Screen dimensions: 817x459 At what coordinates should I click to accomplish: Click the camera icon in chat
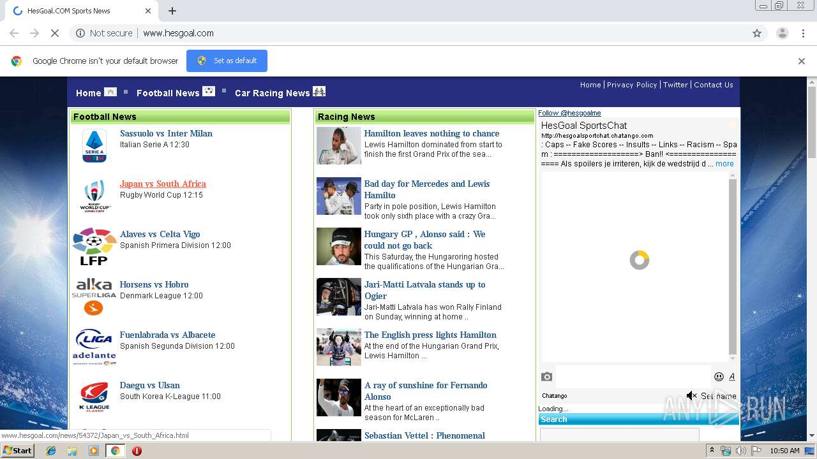coord(546,377)
